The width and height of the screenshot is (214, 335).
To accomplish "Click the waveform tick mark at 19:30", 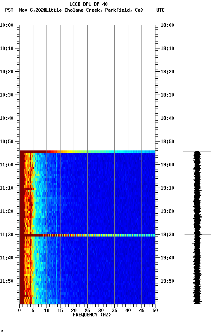I will click(198, 235).
